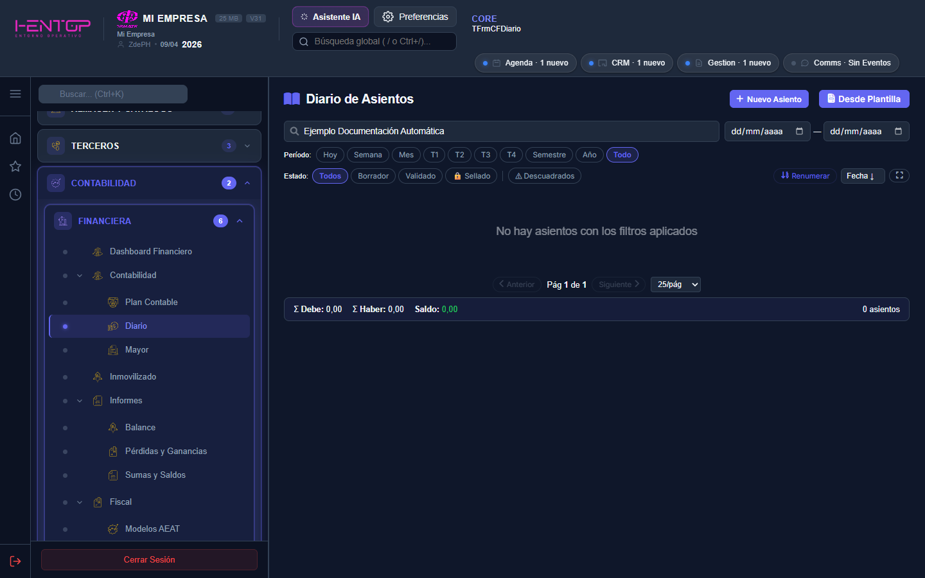Click the logout icon at bottom left
The image size is (925, 578).
[15, 561]
